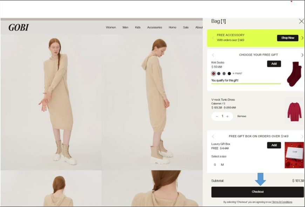Click '+ more!' sock colors link

pos(237,73)
